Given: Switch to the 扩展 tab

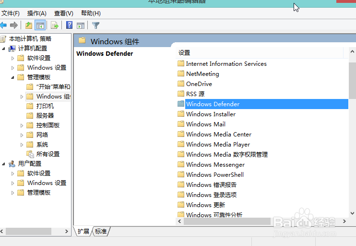Looking at the screenshot, I should point(83,232).
